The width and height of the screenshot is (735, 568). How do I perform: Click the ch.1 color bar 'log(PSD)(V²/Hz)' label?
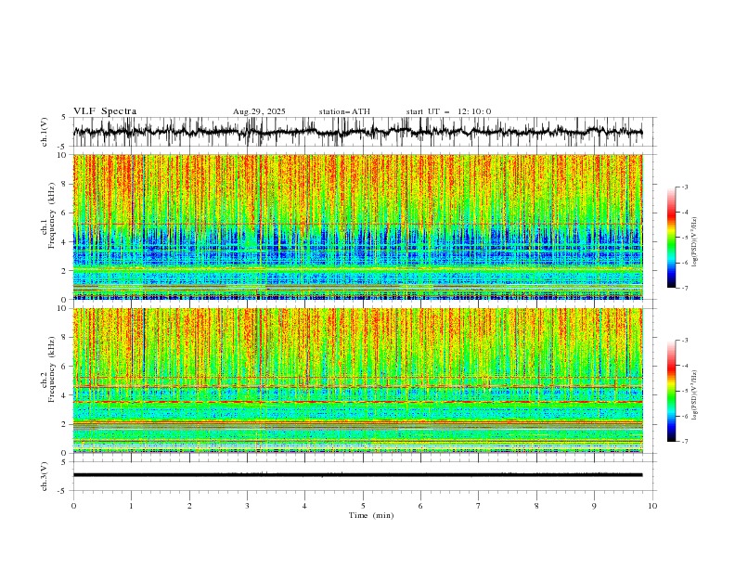tap(695, 242)
